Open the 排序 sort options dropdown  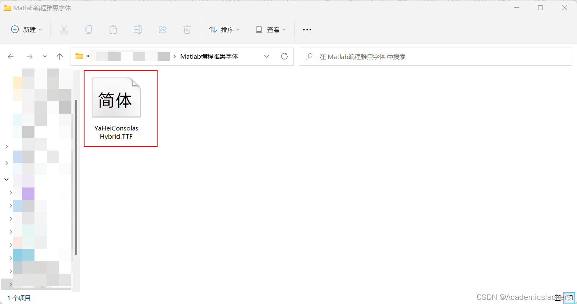[x=224, y=29]
